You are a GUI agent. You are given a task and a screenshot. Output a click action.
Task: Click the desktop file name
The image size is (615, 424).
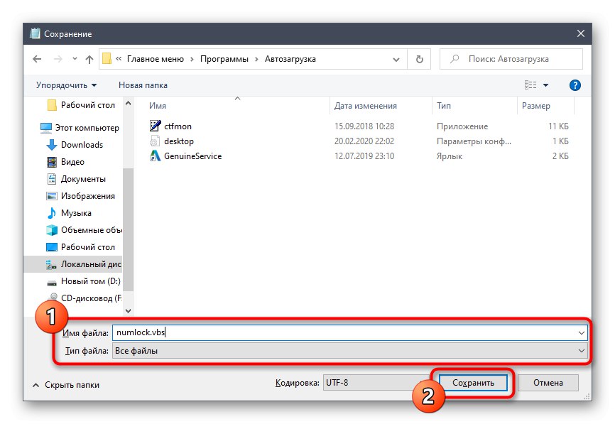tap(179, 141)
